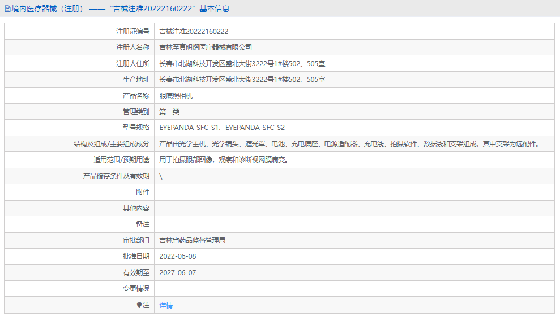560x318 pixels.
Task: Click the 生产地址 address value
Action: (x=242, y=80)
